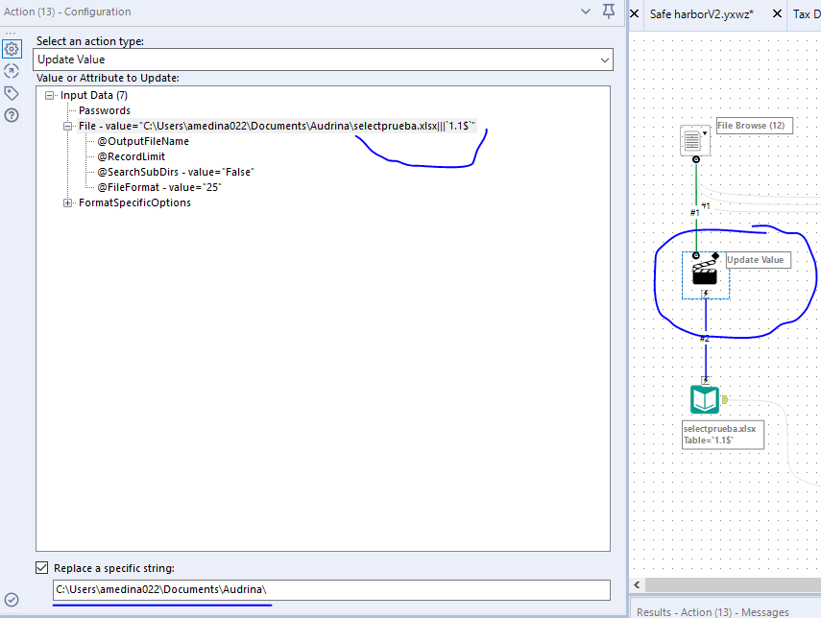
Task: Open the Annotation tag icon in sidebar
Action: click(12, 92)
